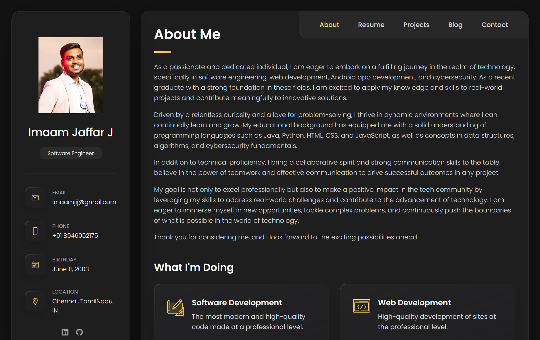Select the Blog navigation item
The width and height of the screenshot is (540, 340).
[x=455, y=25]
